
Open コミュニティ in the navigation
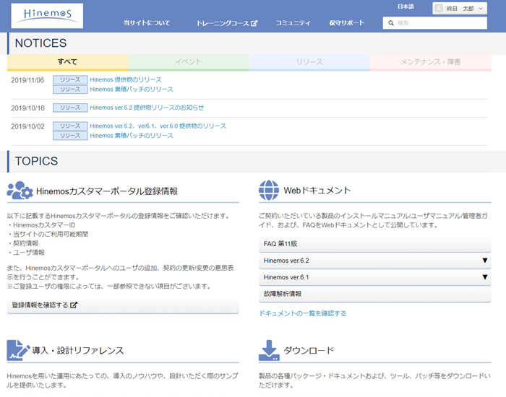tap(293, 23)
